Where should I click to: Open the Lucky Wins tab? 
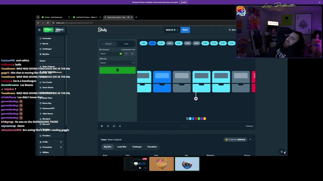click(122, 147)
